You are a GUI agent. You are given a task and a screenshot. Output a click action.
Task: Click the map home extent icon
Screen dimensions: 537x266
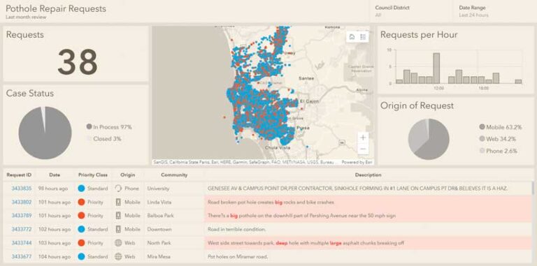click(352, 37)
